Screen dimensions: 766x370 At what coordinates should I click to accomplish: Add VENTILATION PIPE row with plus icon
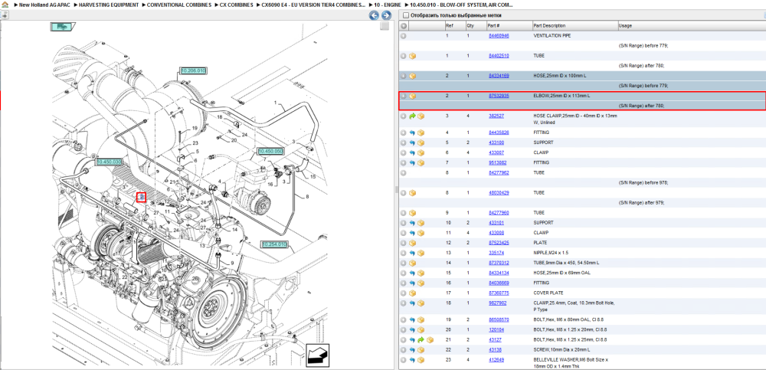tap(404, 36)
